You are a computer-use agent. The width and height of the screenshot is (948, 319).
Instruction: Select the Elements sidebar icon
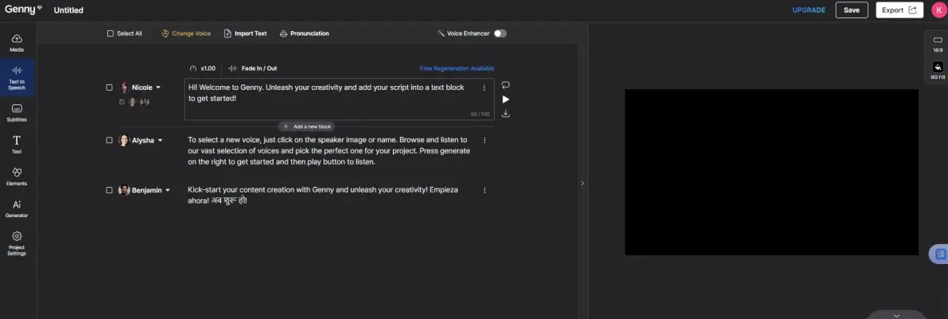point(17,176)
